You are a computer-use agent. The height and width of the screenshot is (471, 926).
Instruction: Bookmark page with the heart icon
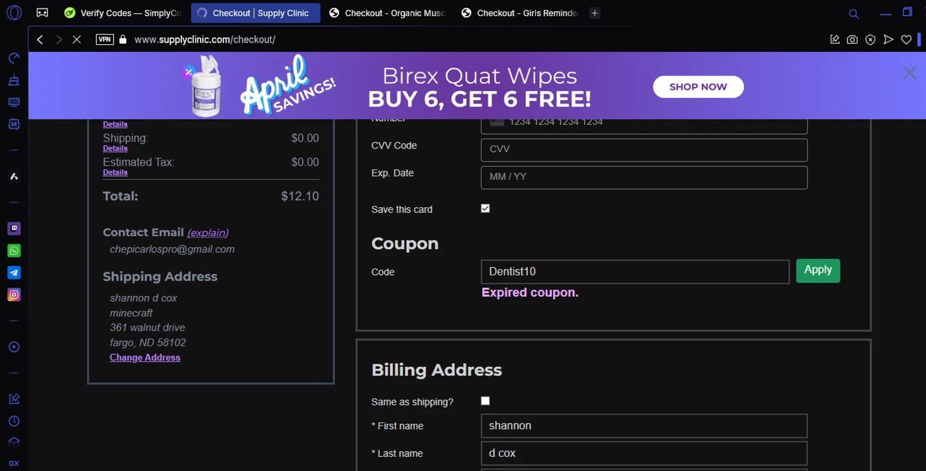(x=906, y=39)
